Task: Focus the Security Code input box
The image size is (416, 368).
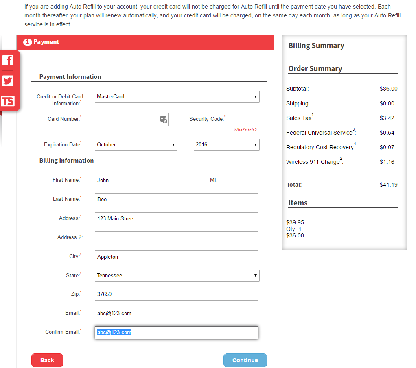Action: [x=243, y=120]
